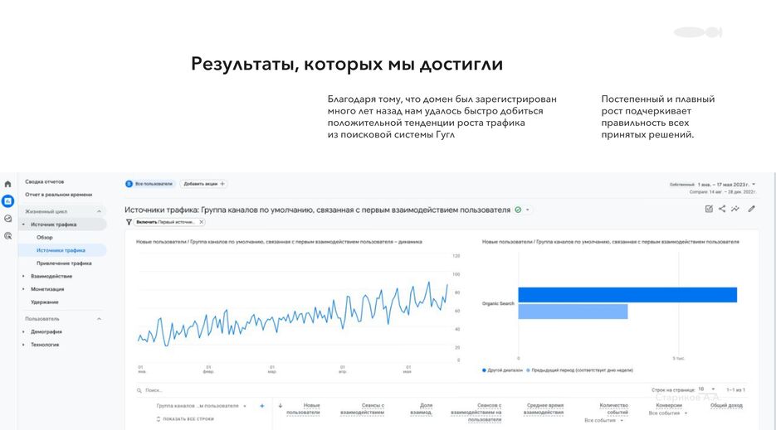Viewport: 776px width, 430px height.
Task: Click the blue plus add-dimension icon
Action: tap(261, 406)
